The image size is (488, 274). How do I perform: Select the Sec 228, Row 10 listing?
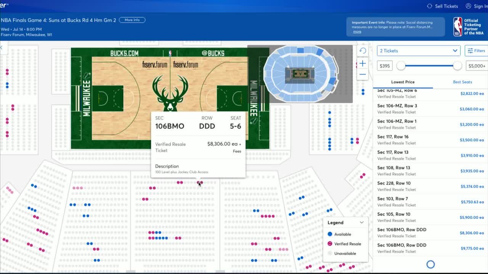click(430, 186)
